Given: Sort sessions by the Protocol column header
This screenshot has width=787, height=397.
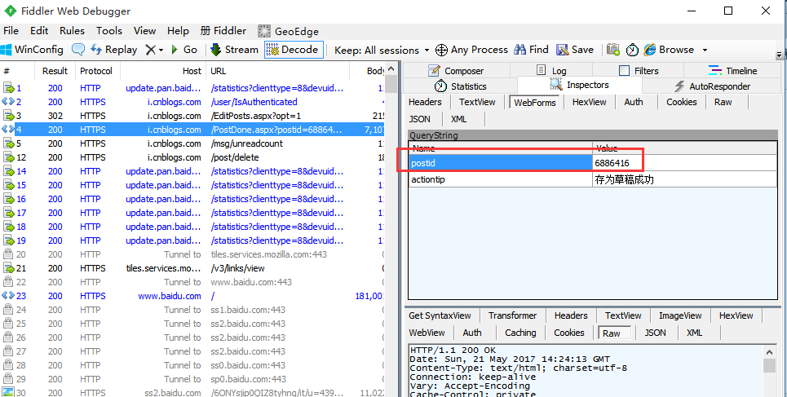Looking at the screenshot, I should 96,71.
